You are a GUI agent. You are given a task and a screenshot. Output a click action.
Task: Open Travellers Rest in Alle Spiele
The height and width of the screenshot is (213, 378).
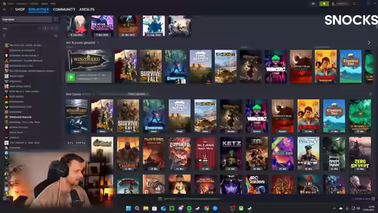click(334, 116)
